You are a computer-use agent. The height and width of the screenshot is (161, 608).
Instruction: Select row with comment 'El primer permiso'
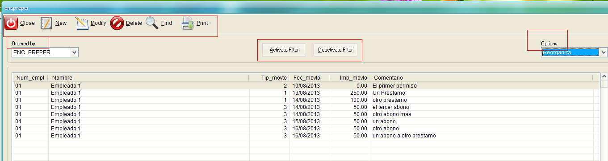click(x=306, y=85)
